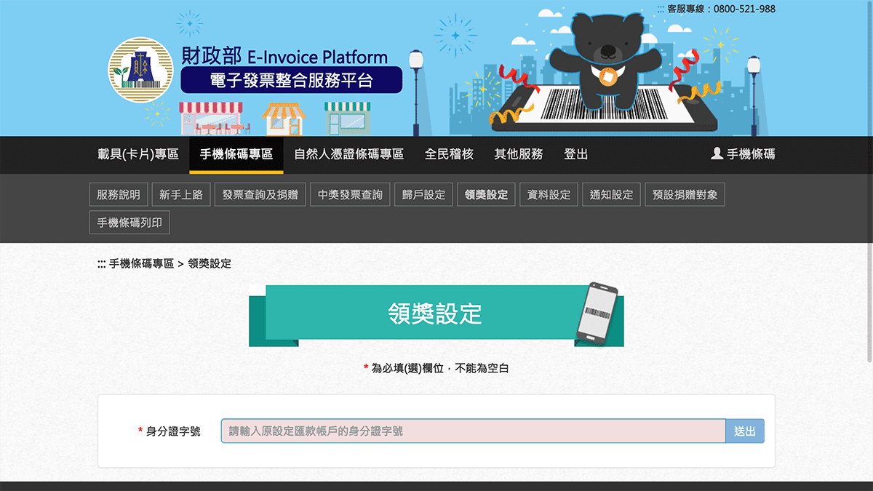Open 預設捐贈對象 default donation settings
873x491 pixels.
[x=684, y=193]
